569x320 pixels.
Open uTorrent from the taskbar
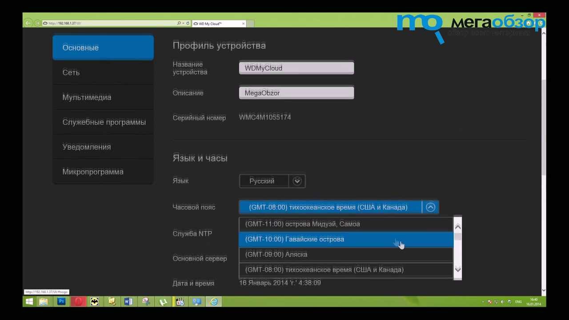click(x=163, y=302)
